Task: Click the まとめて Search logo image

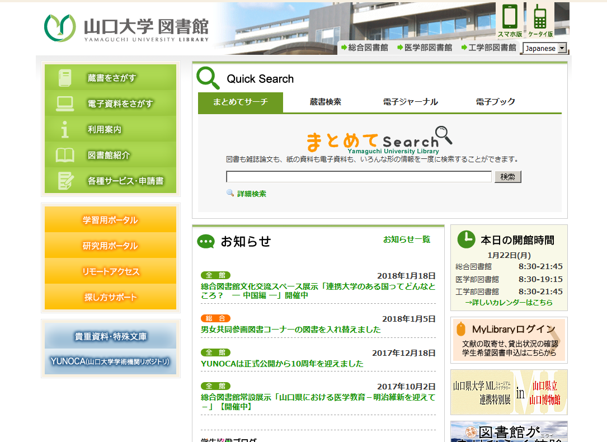Action: pos(379,140)
